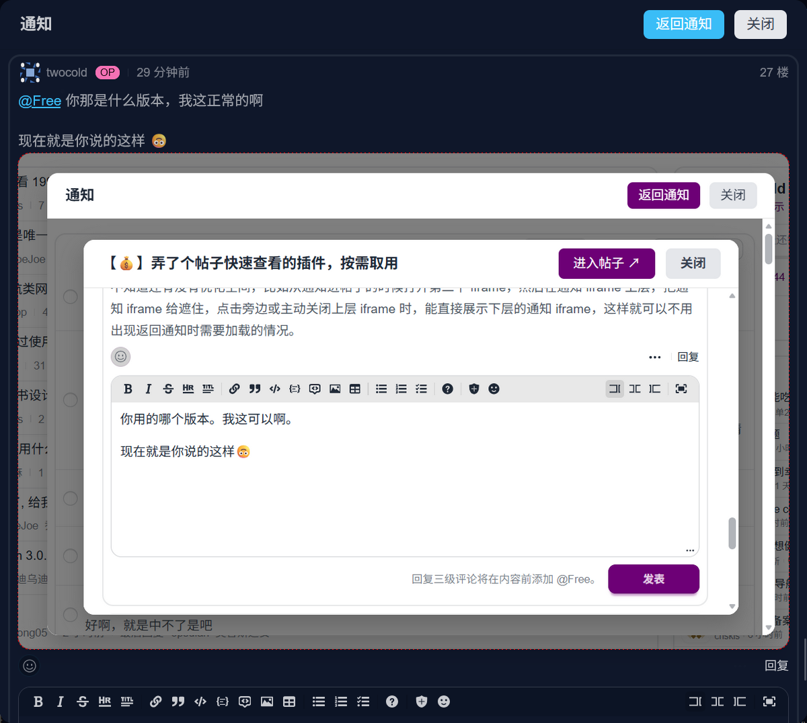Click the purple 发表 publish button

(x=653, y=579)
